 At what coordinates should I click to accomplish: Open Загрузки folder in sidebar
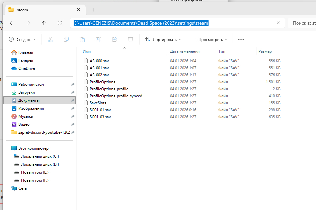(x=26, y=92)
